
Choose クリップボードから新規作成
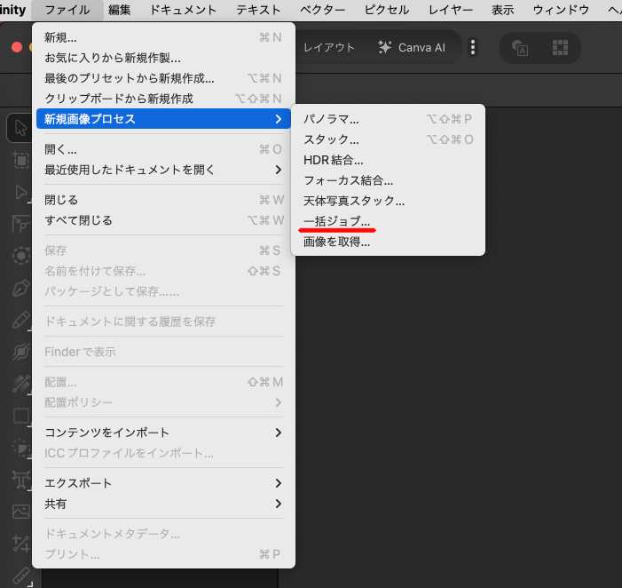tap(163, 99)
